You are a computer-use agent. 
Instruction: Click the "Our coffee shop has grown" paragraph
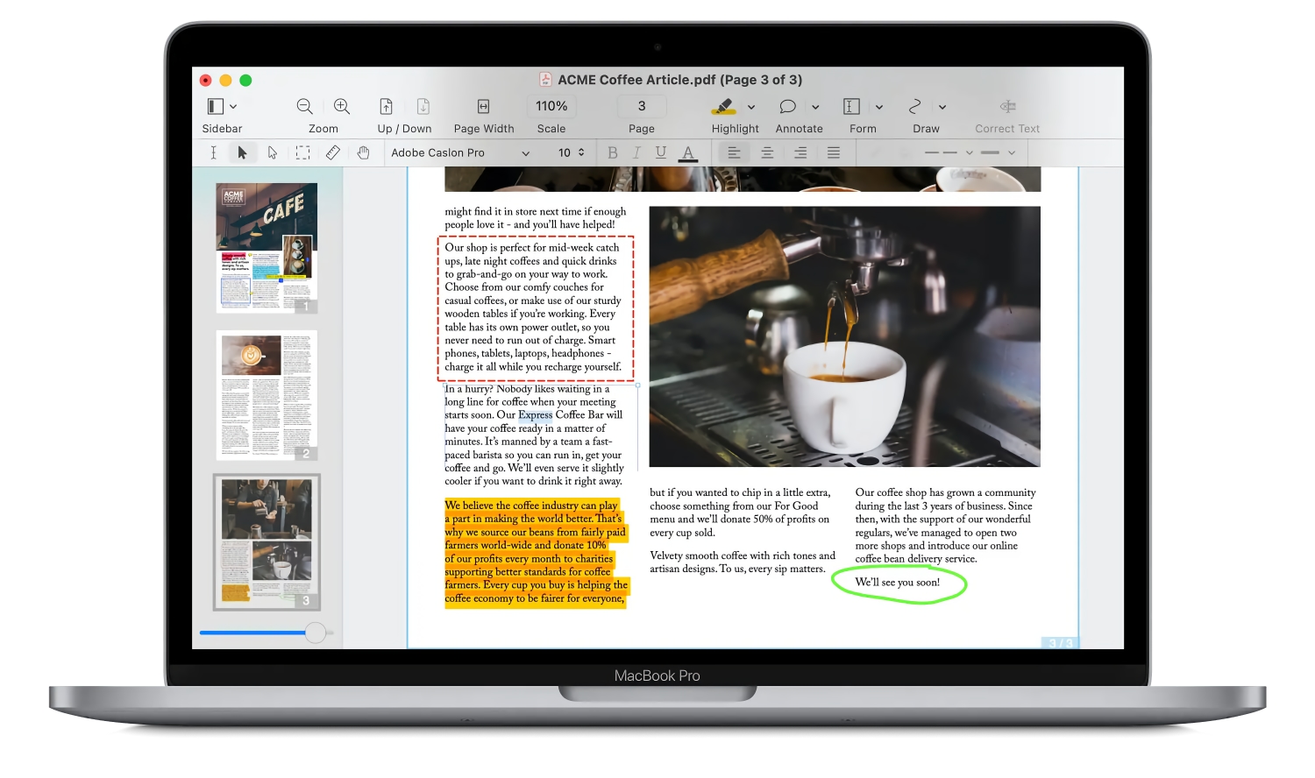945,526
